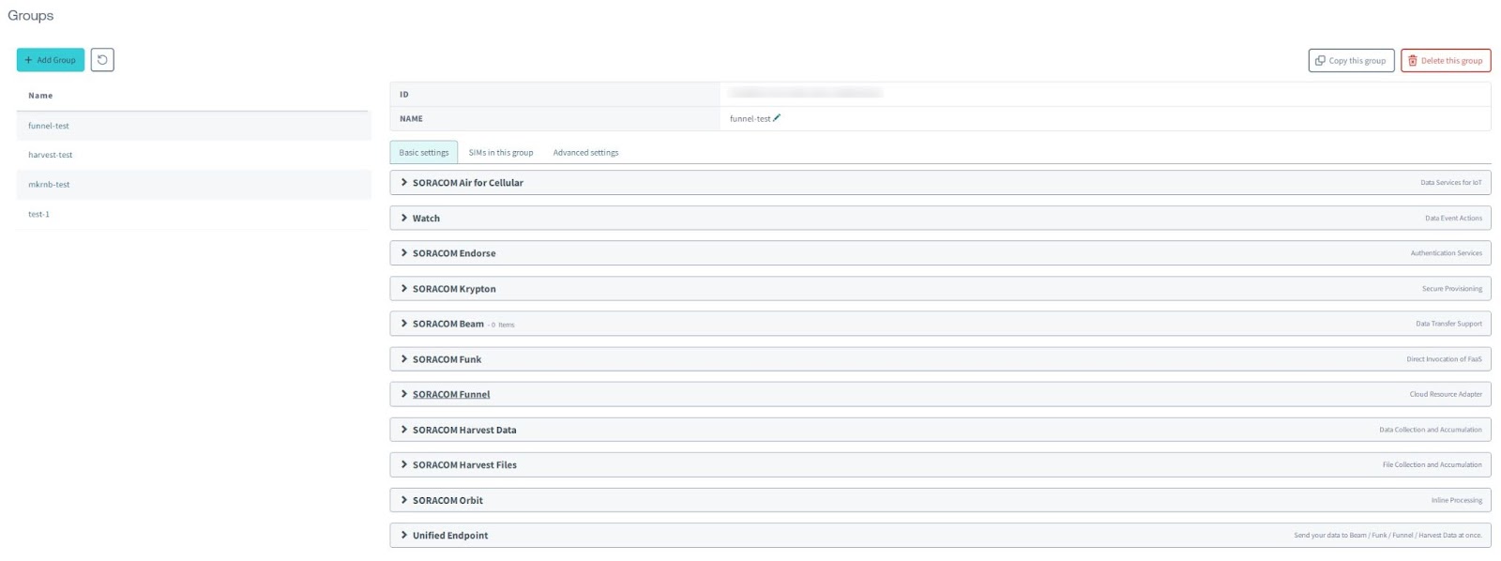Viewport: 1501px width, 561px height.
Task: Expand SORACOM Air for Cellular section
Action: (940, 183)
